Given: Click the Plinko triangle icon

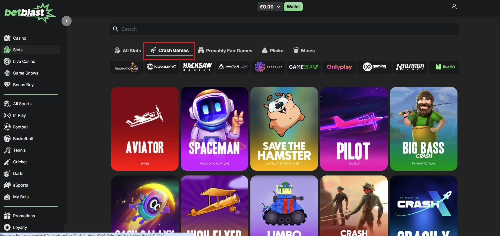Looking at the screenshot, I should pyautogui.click(x=264, y=50).
